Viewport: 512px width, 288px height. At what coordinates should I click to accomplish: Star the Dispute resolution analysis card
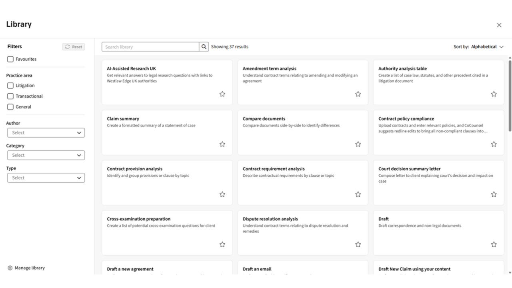click(358, 244)
